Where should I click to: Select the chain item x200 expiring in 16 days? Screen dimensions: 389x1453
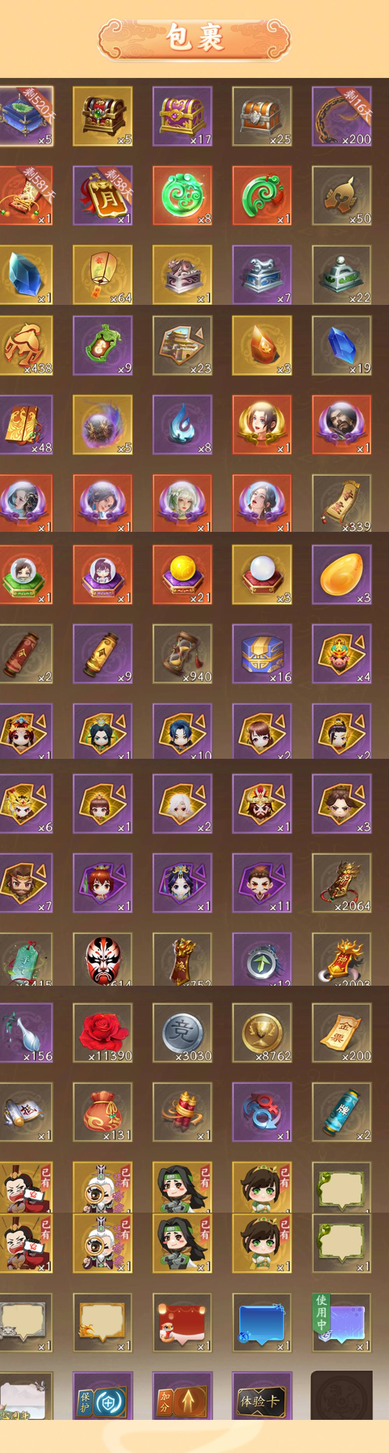pos(342,116)
